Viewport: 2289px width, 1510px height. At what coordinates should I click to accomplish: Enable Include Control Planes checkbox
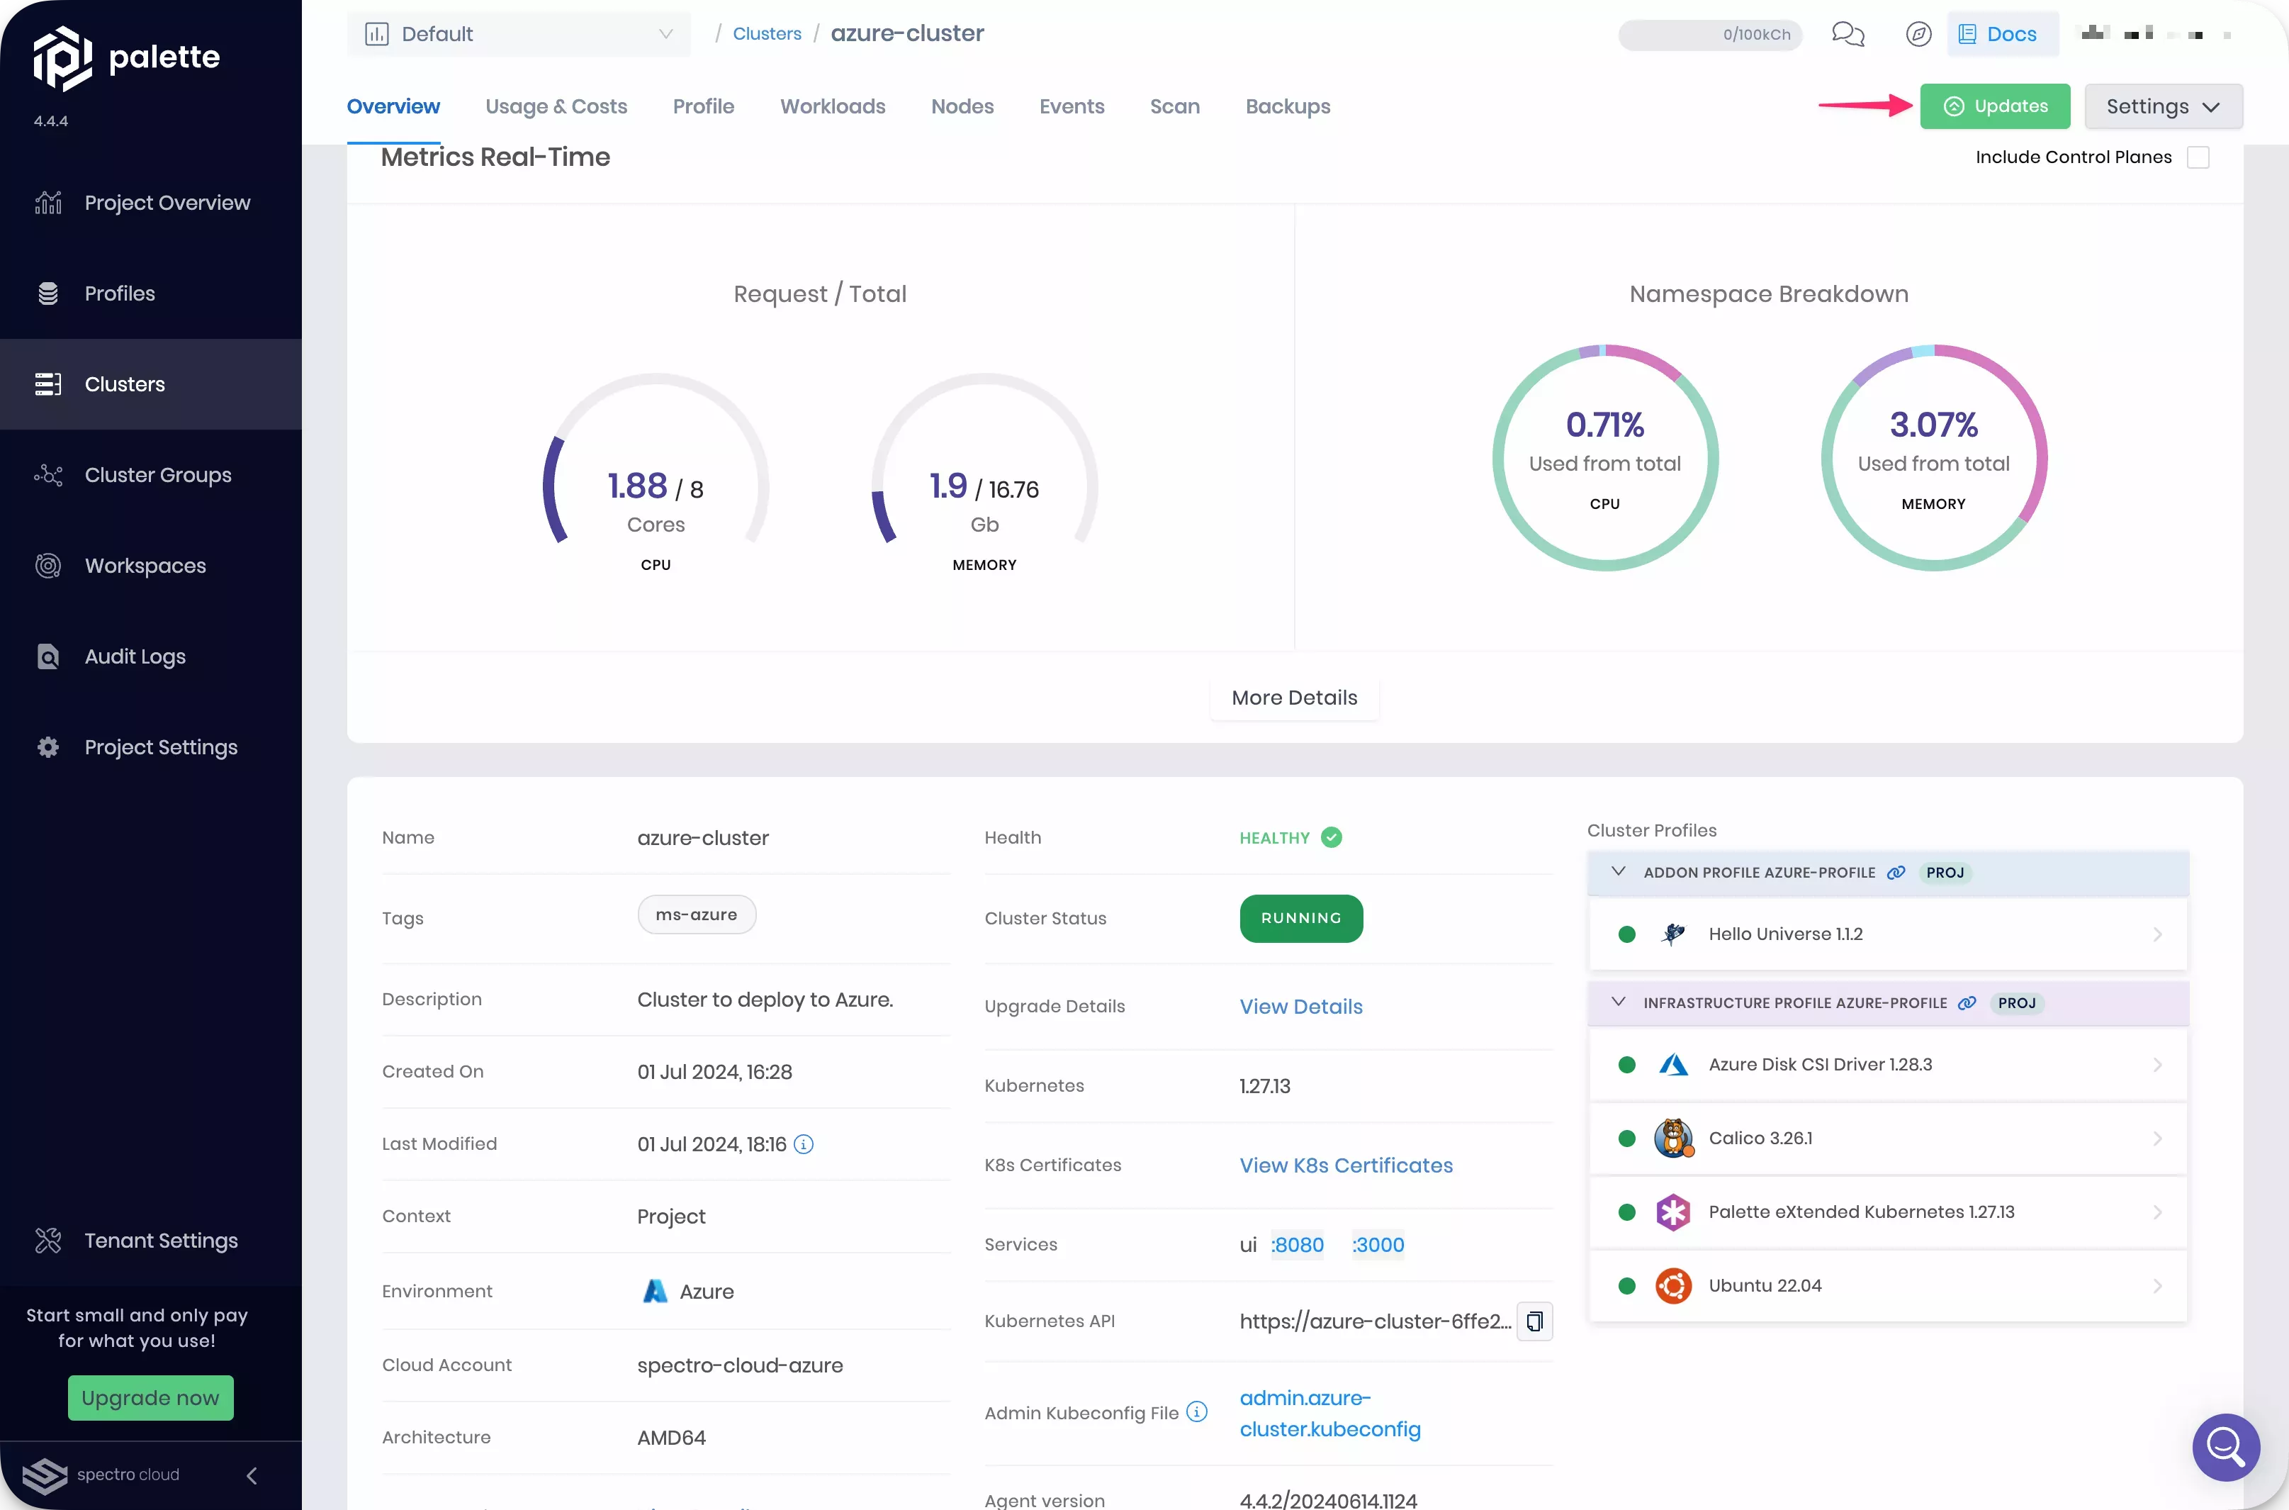pos(2198,157)
